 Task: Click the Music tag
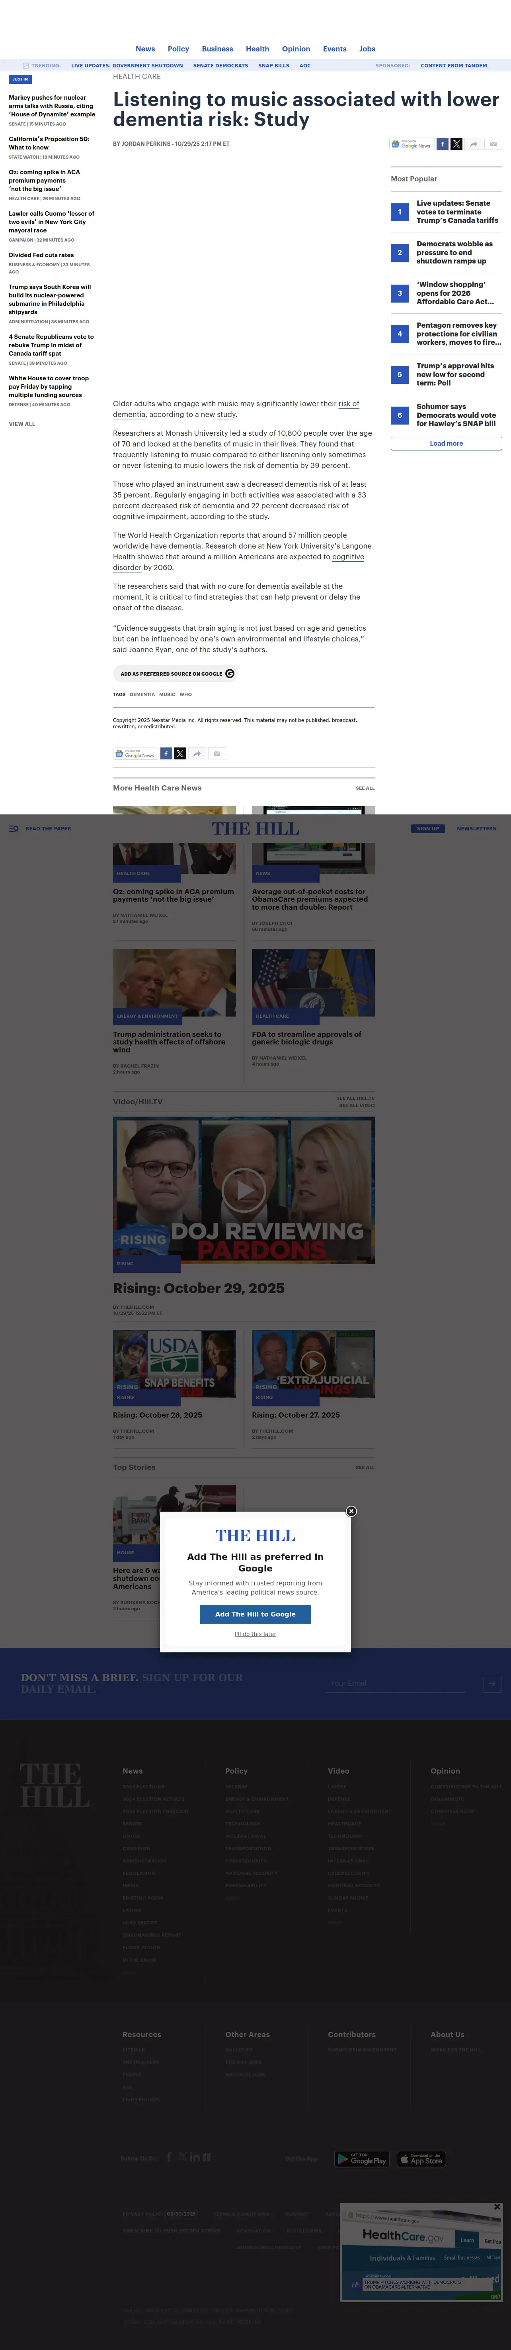point(167,694)
